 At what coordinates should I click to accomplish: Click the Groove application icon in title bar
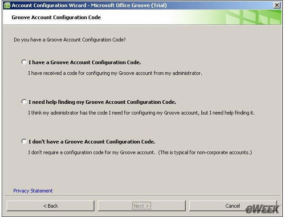click(x=7, y=5)
